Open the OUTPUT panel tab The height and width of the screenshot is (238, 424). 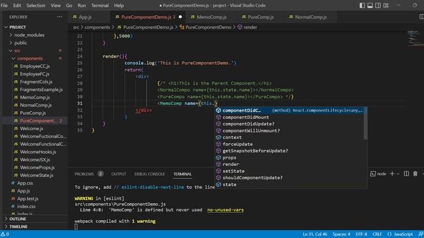pyautogui.click(x=119, y=174)
